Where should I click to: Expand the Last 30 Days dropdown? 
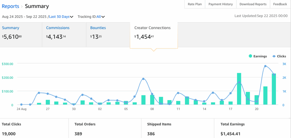(x=61, y=17)
